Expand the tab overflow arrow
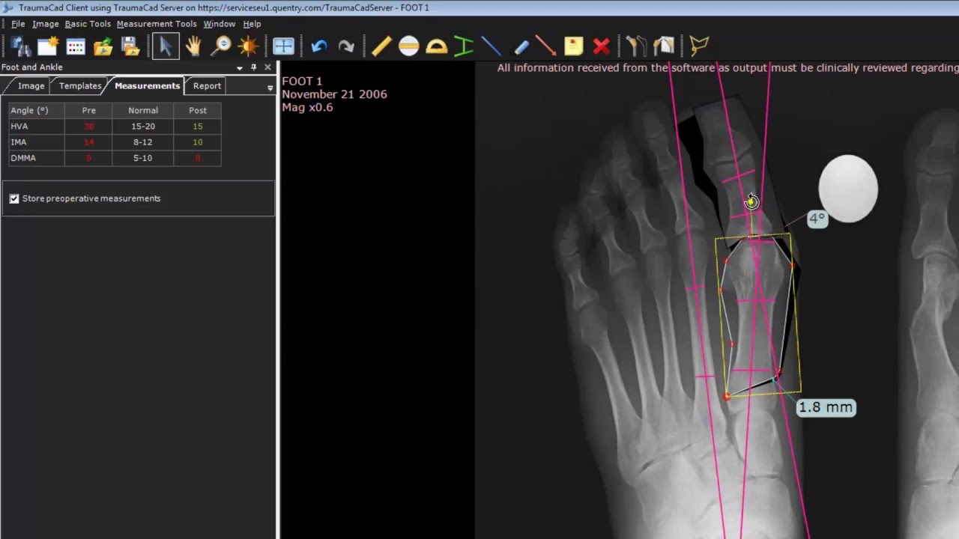Viewport: 959px width, 539px height. (x=270, y=88)
